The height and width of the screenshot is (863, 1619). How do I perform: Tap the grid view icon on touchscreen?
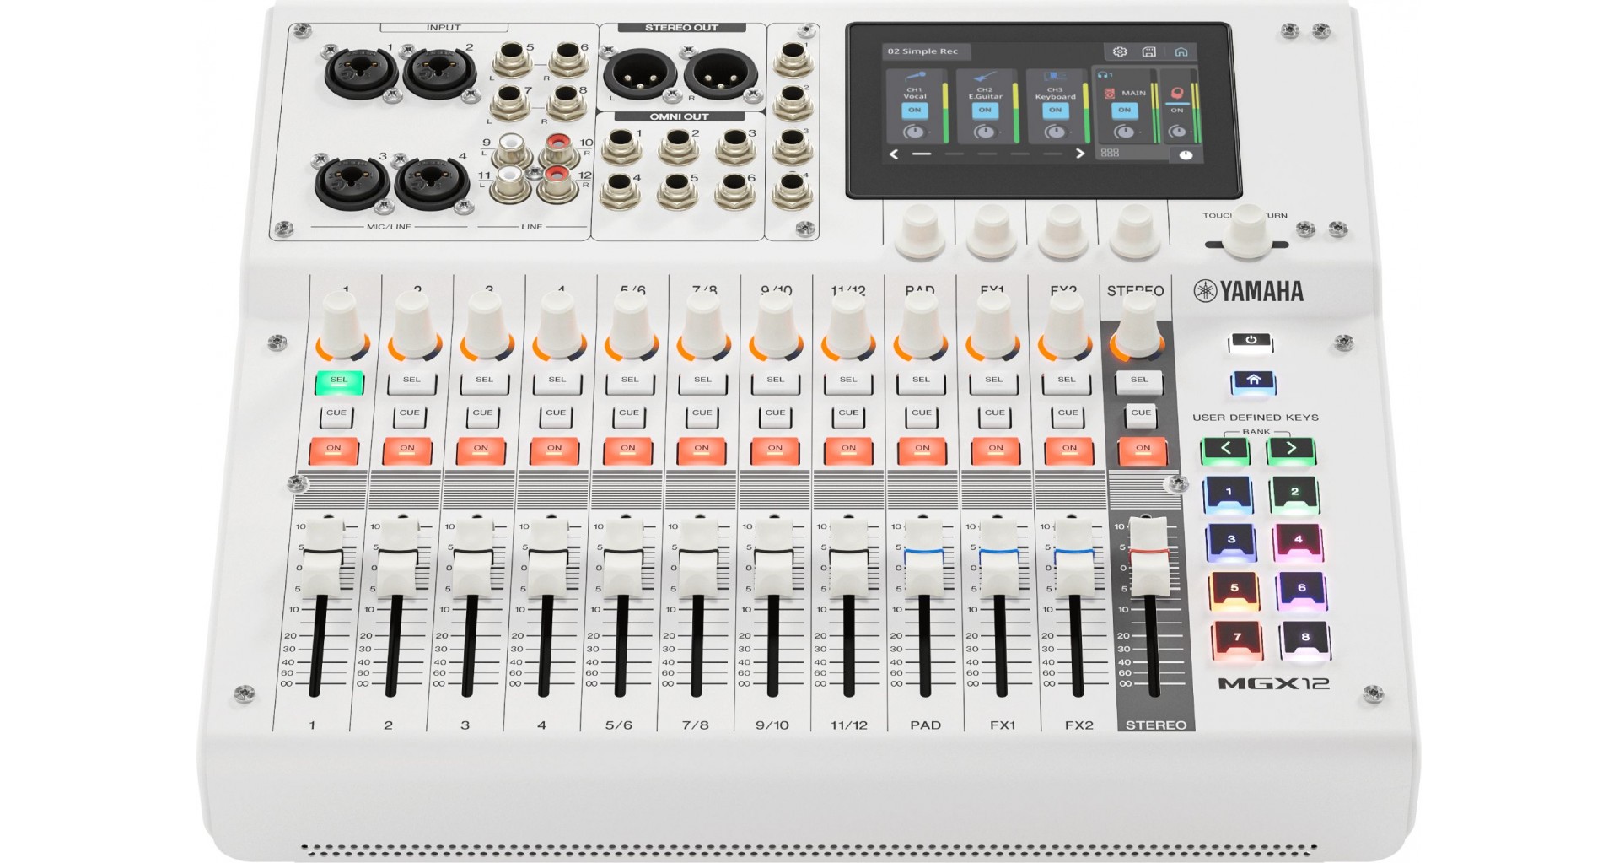pyautogui.click(x=1110, y=153)
